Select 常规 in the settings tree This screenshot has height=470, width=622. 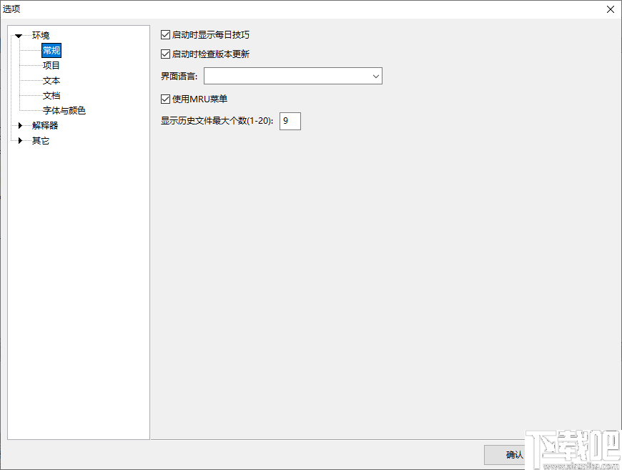tap(51, 50)
